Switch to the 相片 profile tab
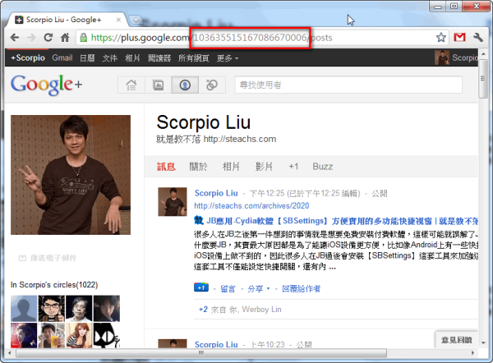Viewport: 493px width, 363px height. point(231,166)
